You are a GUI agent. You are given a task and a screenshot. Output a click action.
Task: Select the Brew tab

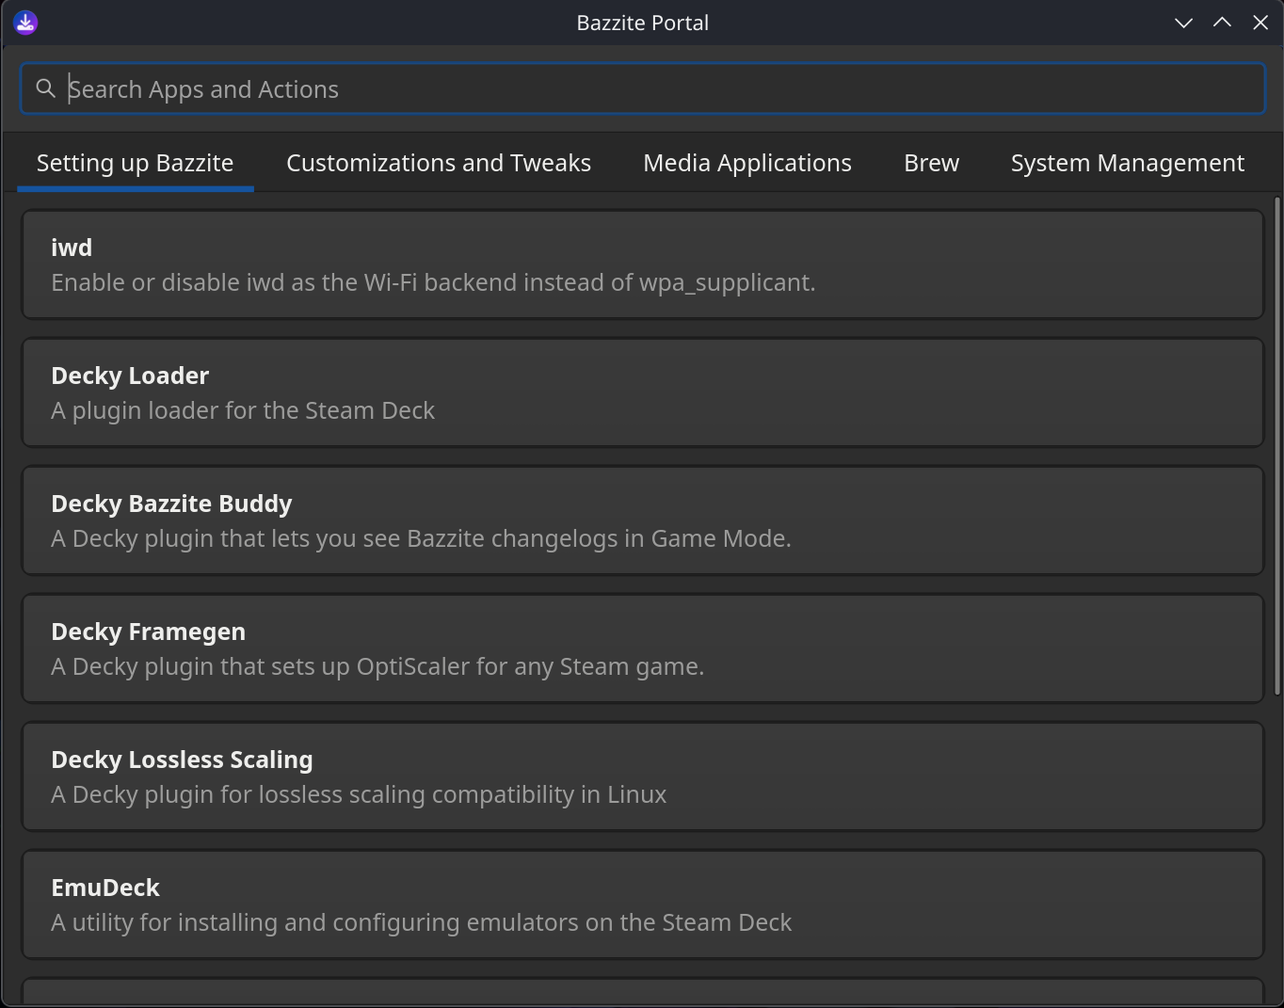click(x=932, y=163)
